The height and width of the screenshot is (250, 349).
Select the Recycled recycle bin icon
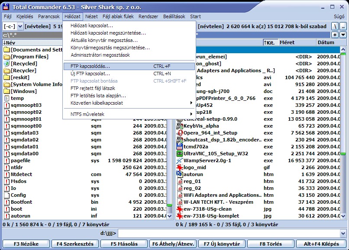tap(7, 64)
